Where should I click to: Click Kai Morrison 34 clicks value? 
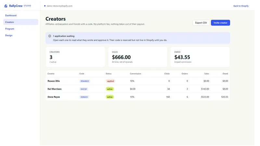(168, 89)
